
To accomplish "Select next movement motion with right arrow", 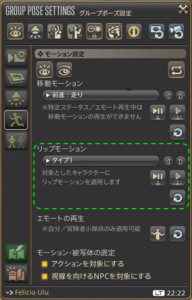I will [181, 96].
